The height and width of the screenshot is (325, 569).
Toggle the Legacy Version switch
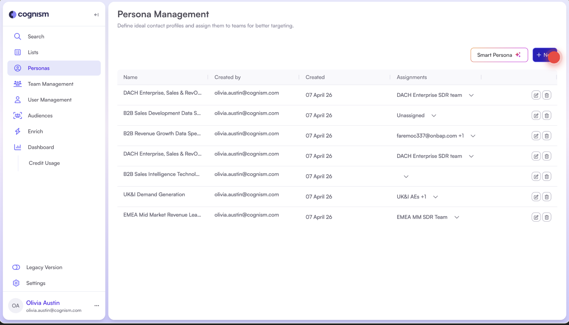(16, 267)
